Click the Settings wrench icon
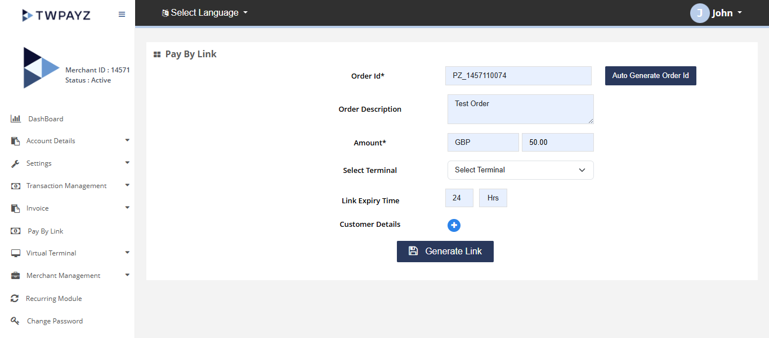This screenshot has height=338, width=769. (15, 163)
